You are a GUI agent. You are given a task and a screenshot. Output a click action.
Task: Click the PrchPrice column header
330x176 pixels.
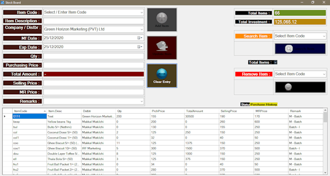[167, 111]
